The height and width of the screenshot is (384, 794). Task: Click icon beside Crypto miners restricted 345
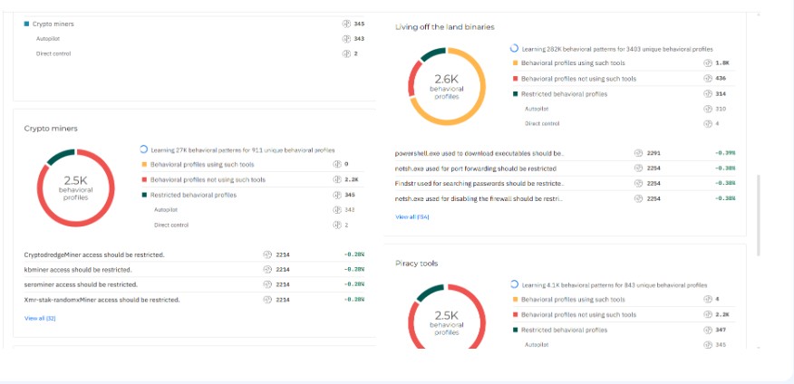pos(337,195)
